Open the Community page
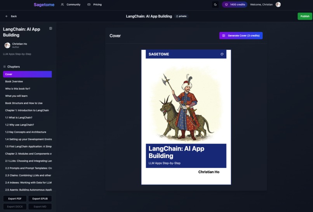This screenshot has width=313, height=212. [71, 5]
